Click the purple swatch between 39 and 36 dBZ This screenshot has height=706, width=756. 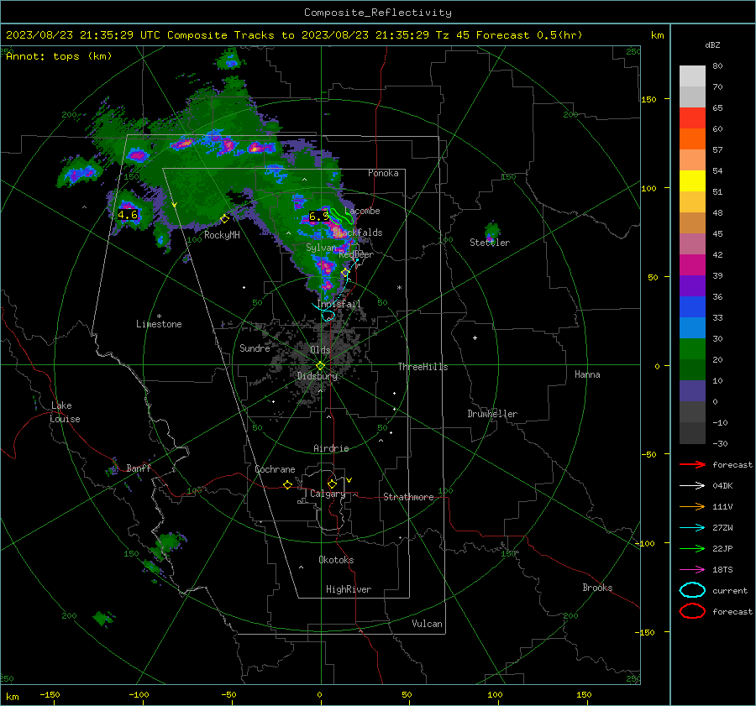(692, 285)
